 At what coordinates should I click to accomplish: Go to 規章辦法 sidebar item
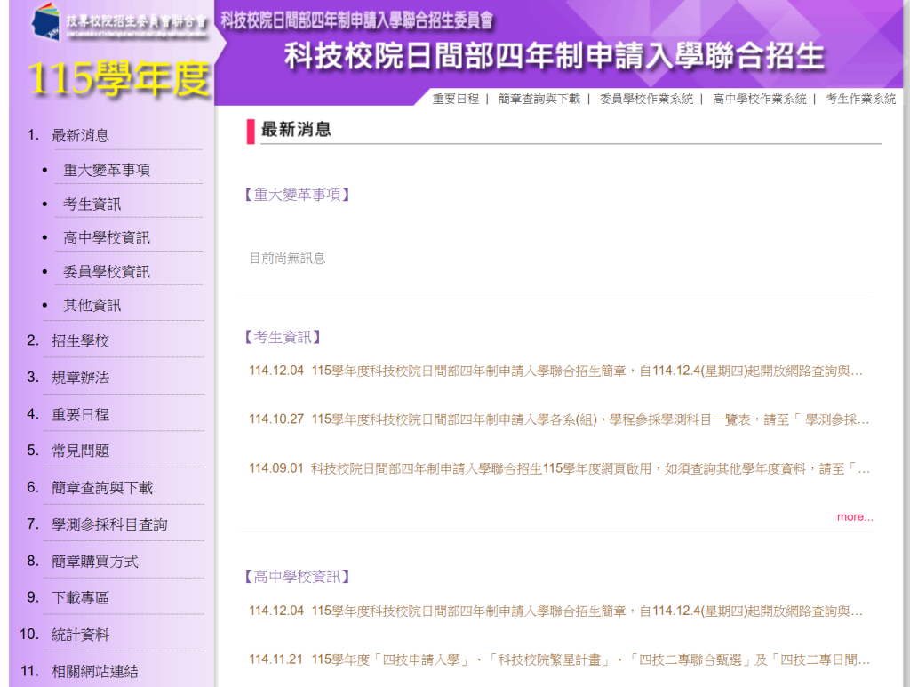[80, 378]
